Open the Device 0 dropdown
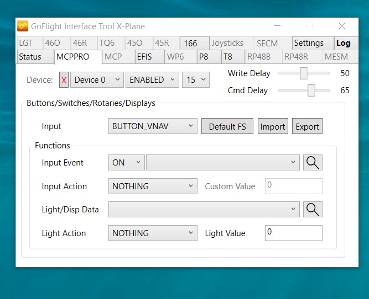Screen dimensions: 369x299 point(97,80)
